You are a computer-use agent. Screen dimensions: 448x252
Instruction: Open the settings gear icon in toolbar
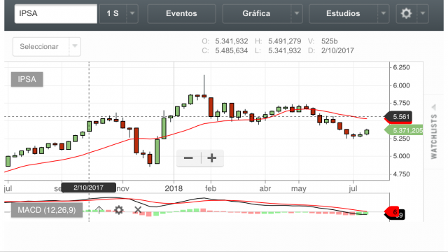(406, 13)
